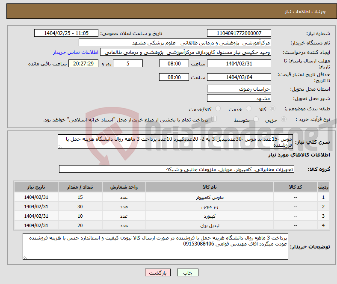Click the date 1404/02/31 in row 1
The width and height of the screenshot is (337, 284).
click(36, 197)
